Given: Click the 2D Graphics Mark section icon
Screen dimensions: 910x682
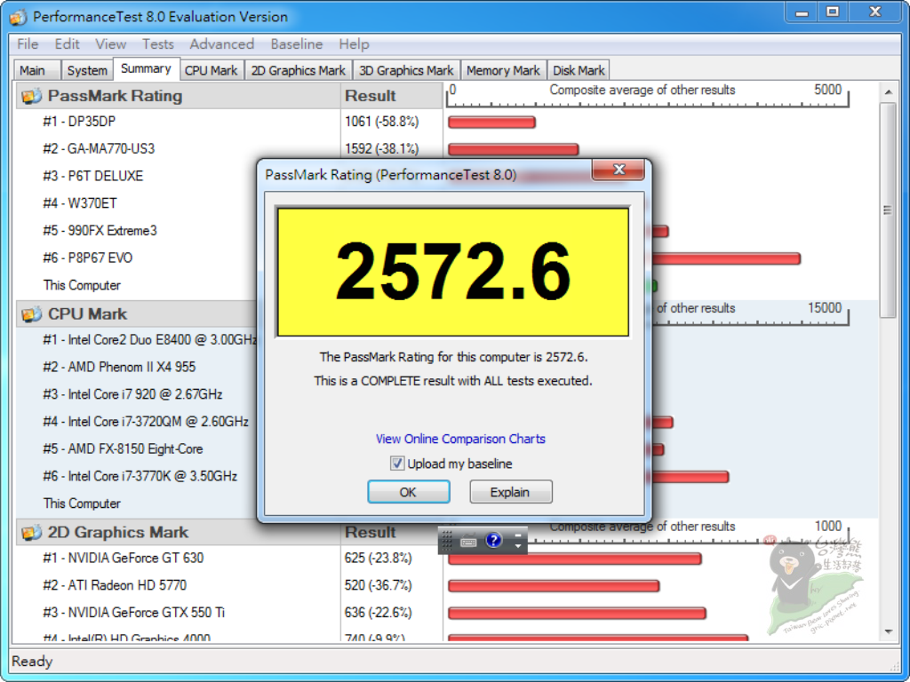Looking at the screenshot, I should click(x=32, y=533).
